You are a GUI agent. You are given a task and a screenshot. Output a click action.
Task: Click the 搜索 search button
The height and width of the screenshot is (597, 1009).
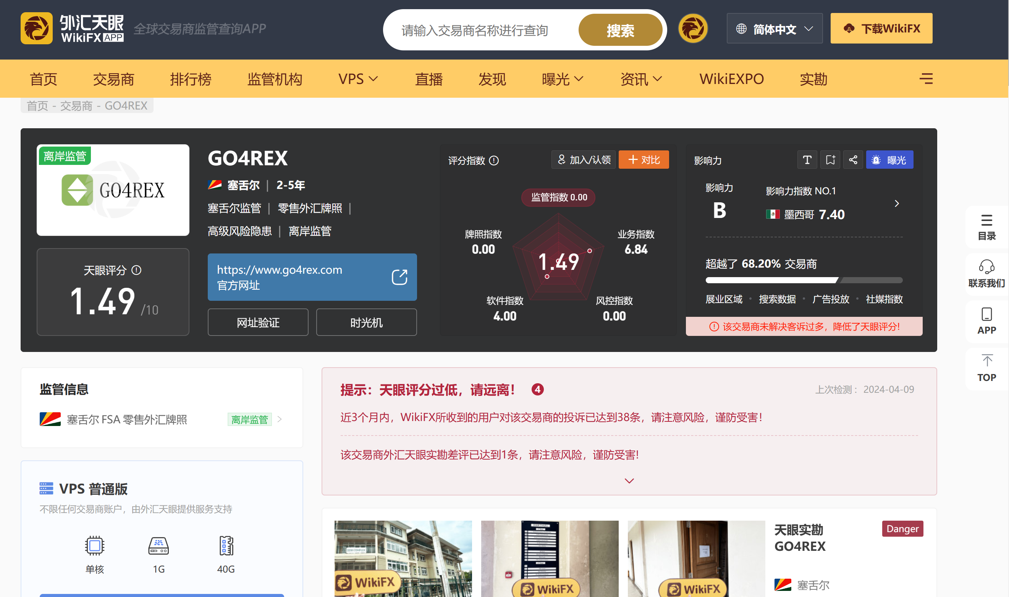[x=620, y=30]
